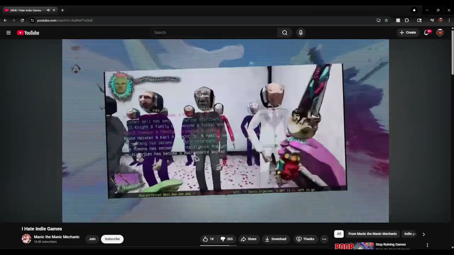This screenshot has height=255, width=454.
Task: Like the video
Action: point(209,239)
